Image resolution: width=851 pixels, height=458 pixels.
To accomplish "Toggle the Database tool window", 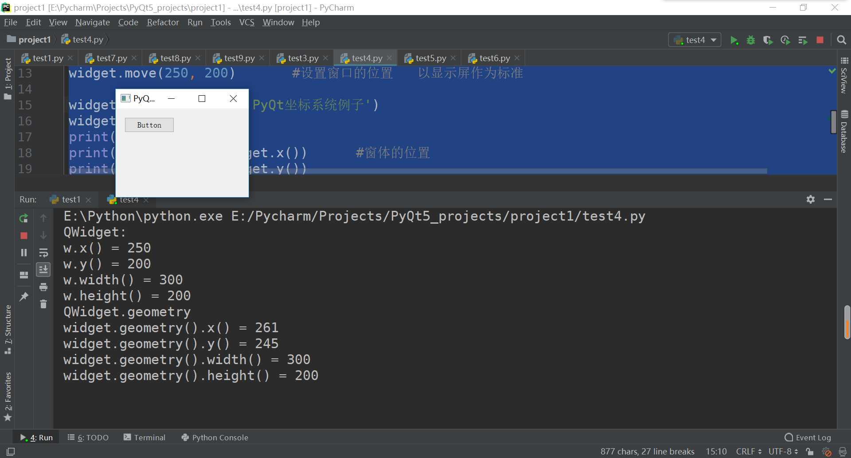I will pos(844,131).
